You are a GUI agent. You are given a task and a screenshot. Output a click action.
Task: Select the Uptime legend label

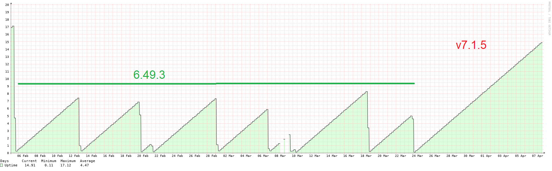click(x=11, y=165)
